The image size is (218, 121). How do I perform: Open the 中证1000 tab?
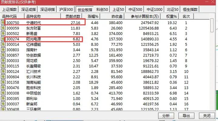tap(154, 9)
